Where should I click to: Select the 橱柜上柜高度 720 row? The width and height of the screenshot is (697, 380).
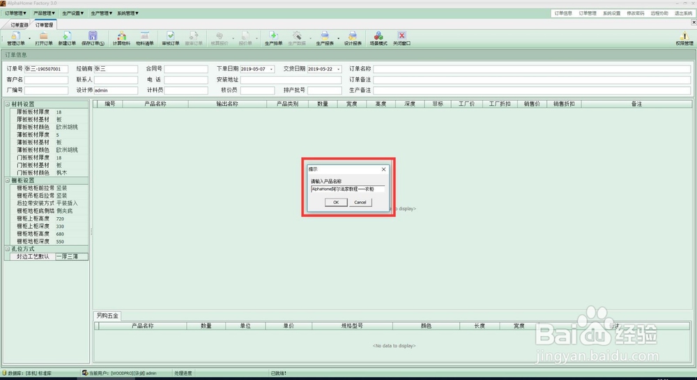coord(49,219)
